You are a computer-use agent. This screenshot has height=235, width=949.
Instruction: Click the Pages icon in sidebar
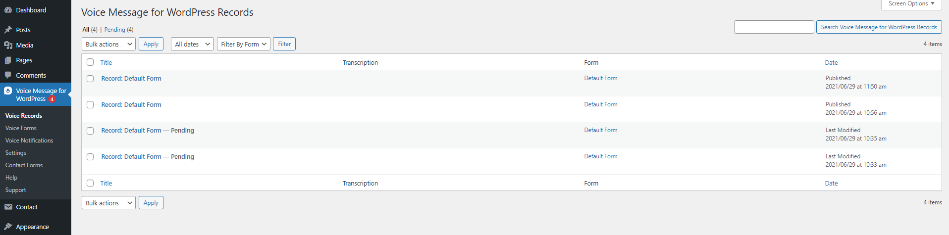click(8, 60)
